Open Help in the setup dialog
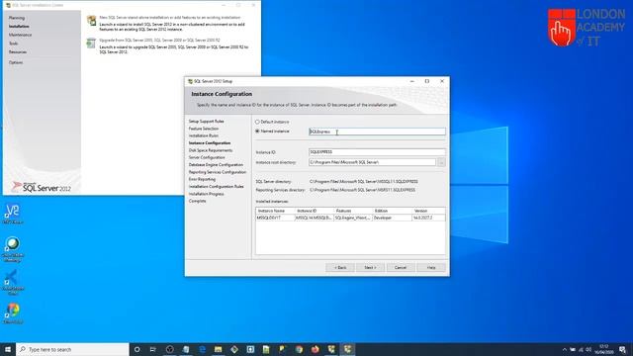This screenshot has width=633, height=356. coord(431,268)
